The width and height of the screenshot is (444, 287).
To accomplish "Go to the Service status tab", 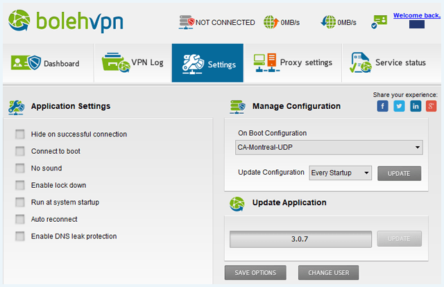I will (x=391, y=63).
